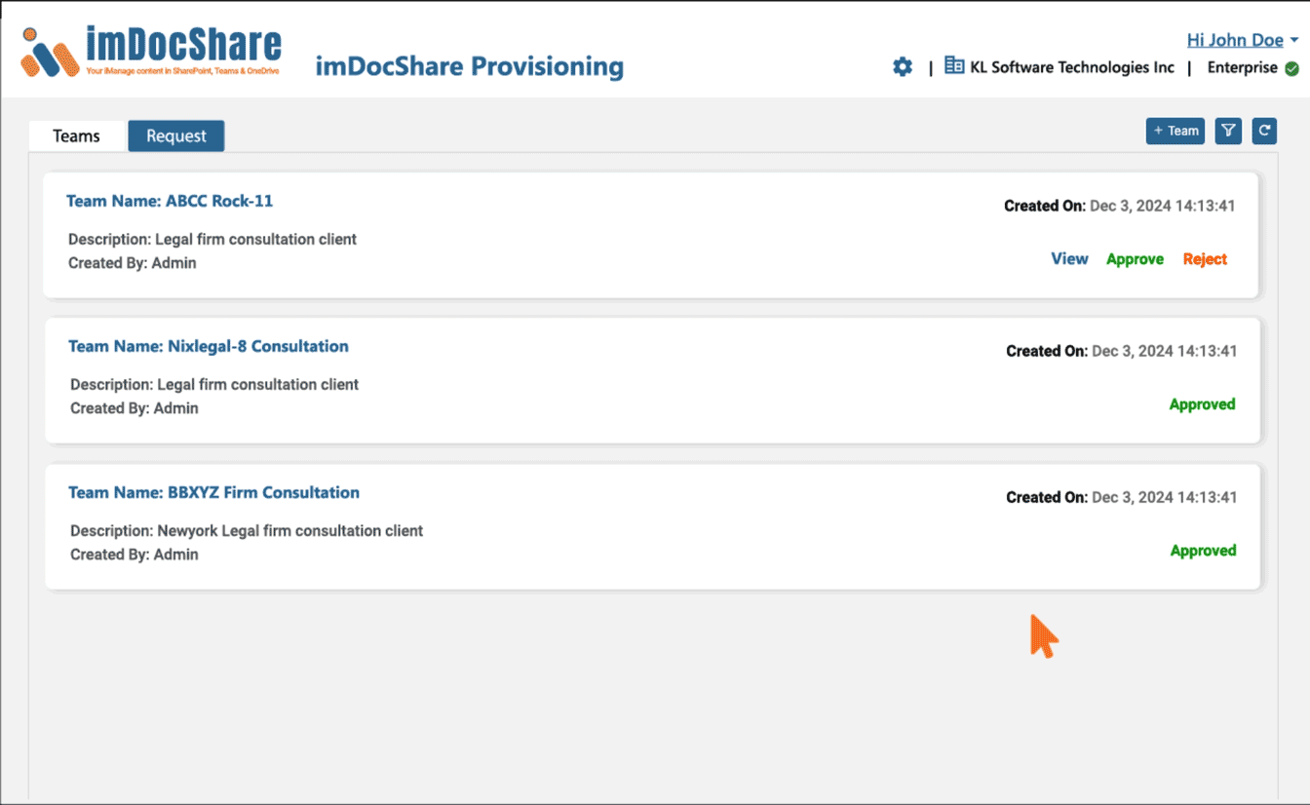Click Created By: Admin on Nixlegal-8 card
The image size is (1310, 805).
pos(135,408)
